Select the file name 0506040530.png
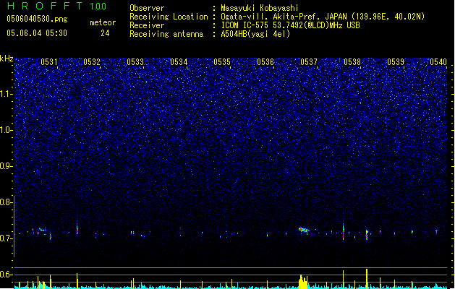The height and width of the screenshot is (289, 455). click(37, 19)
